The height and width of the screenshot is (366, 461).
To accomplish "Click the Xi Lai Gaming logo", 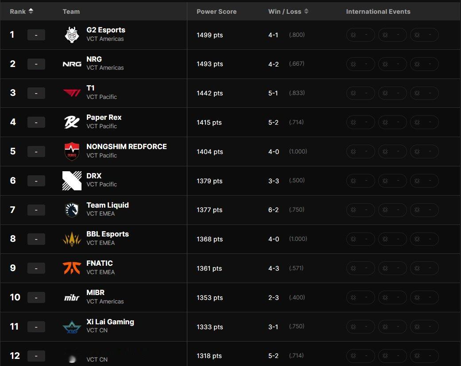I will point(72,327).
